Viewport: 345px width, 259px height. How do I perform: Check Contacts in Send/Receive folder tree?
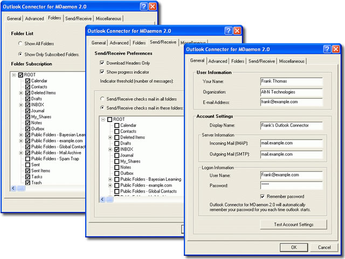[117, 132]
